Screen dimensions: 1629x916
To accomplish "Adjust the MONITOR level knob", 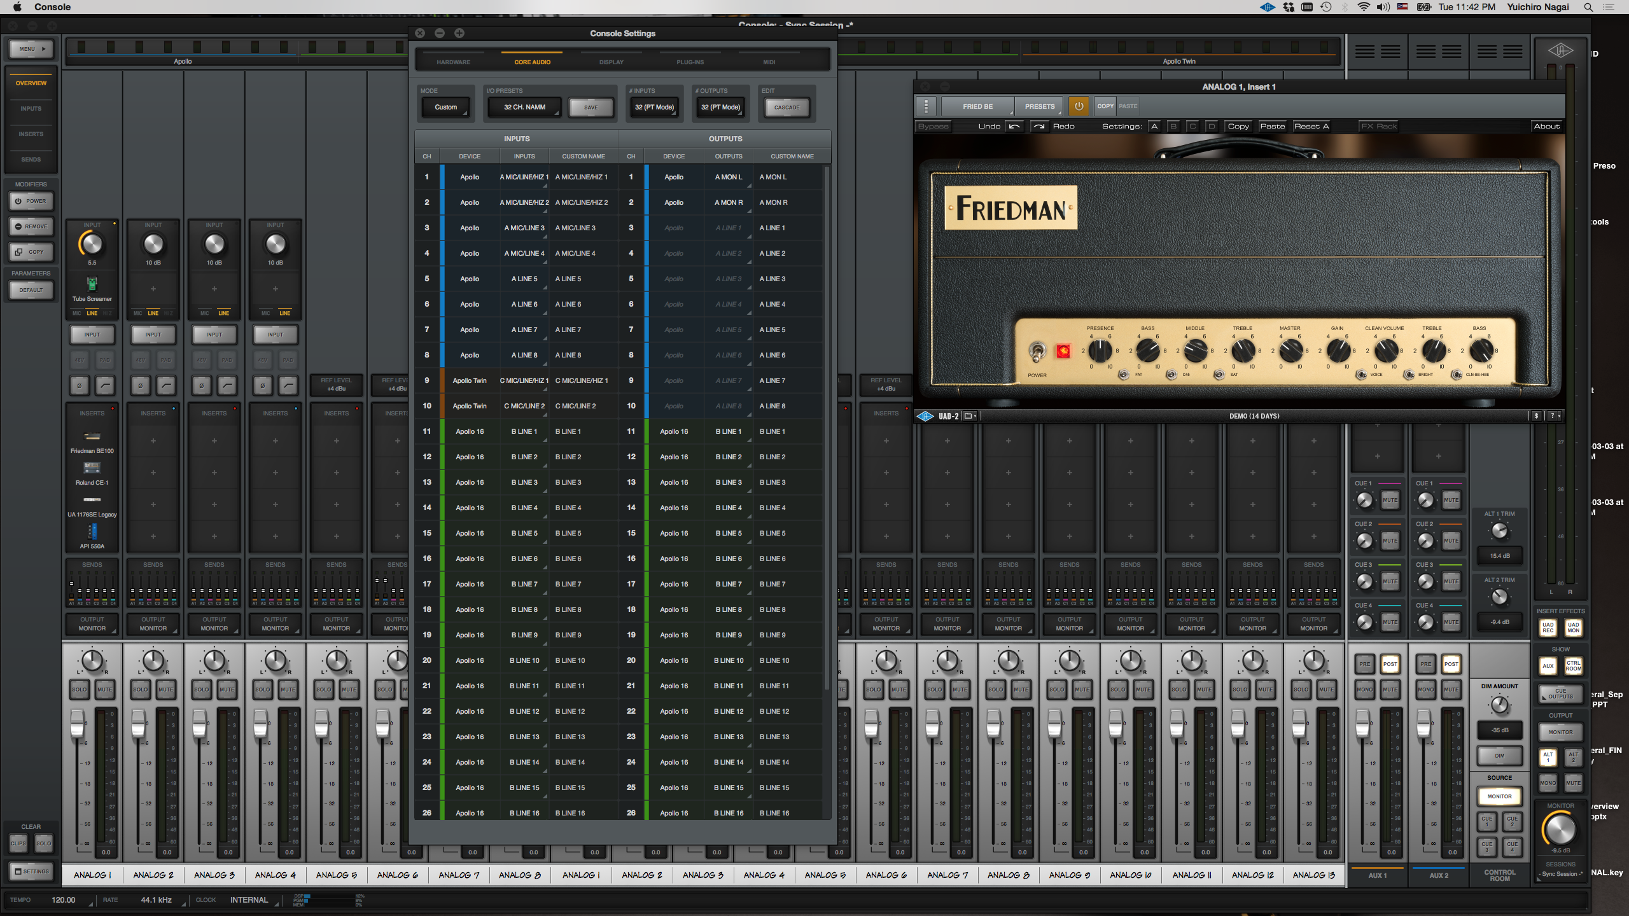I will [1560, 829].
